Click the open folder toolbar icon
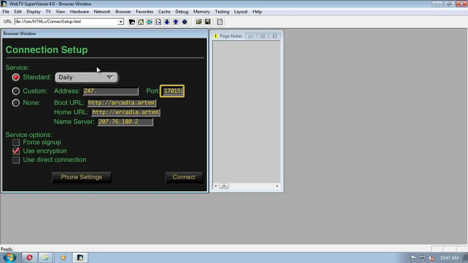 (x=199, y=22)
